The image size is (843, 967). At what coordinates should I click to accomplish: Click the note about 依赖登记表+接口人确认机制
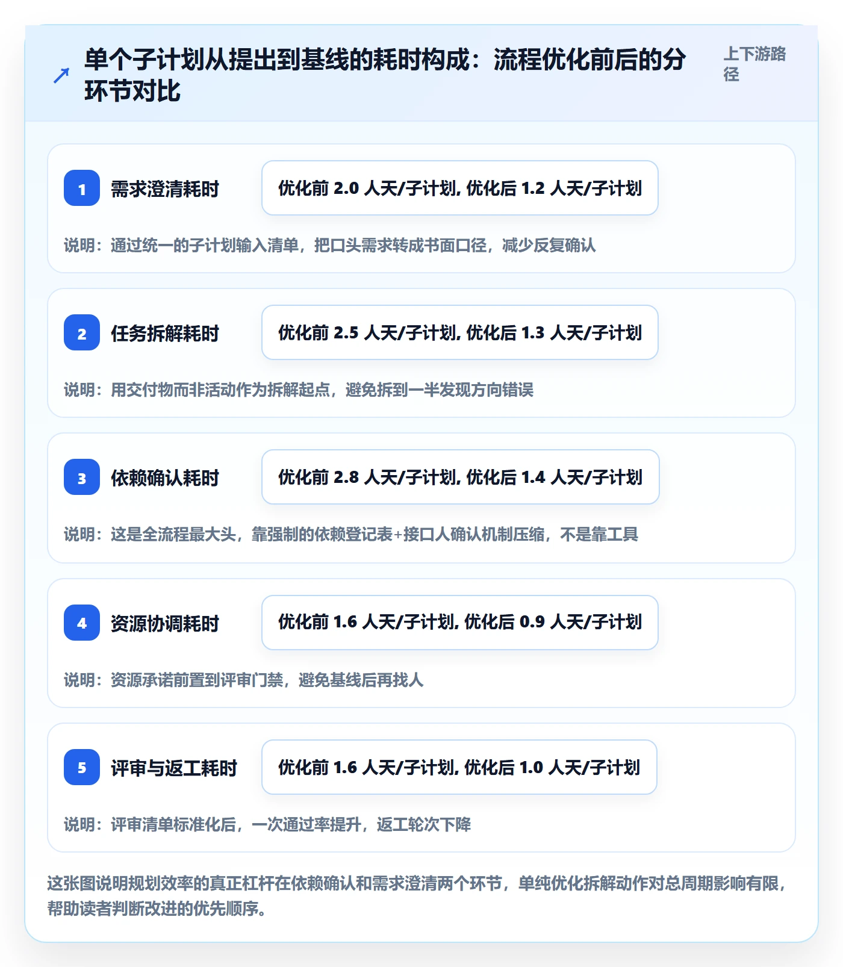[351, 535]
